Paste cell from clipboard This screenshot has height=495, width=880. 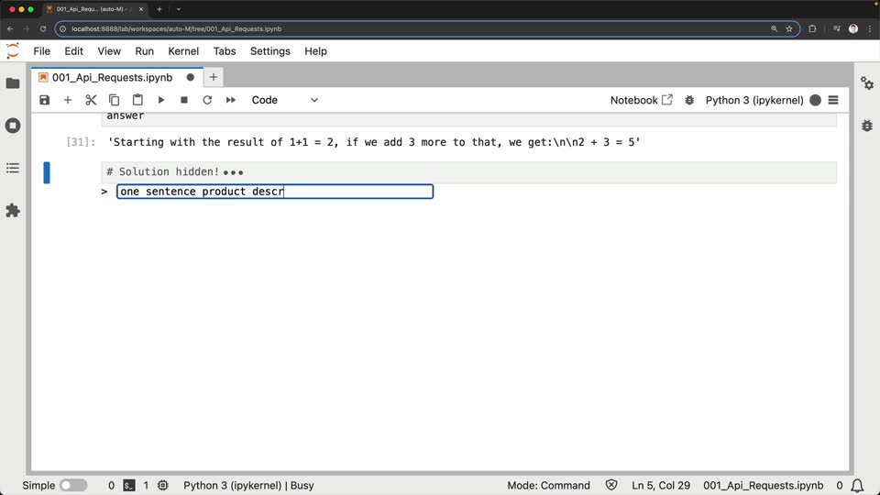[x=137, y=100]
